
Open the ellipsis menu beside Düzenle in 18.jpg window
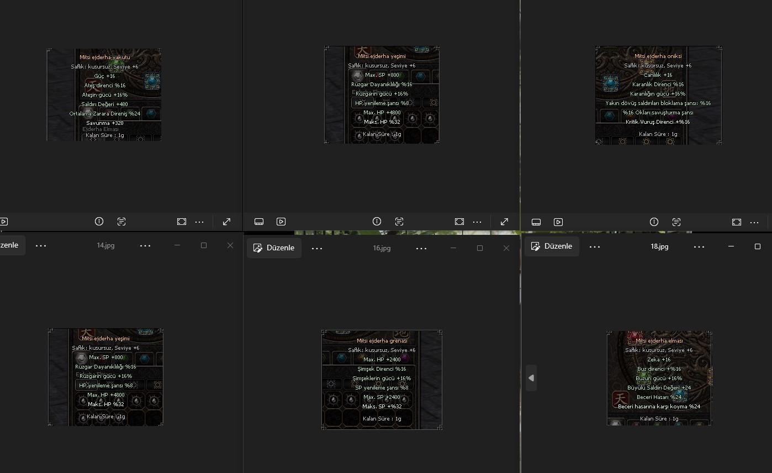pyautogui.click(x=595, y=246)
